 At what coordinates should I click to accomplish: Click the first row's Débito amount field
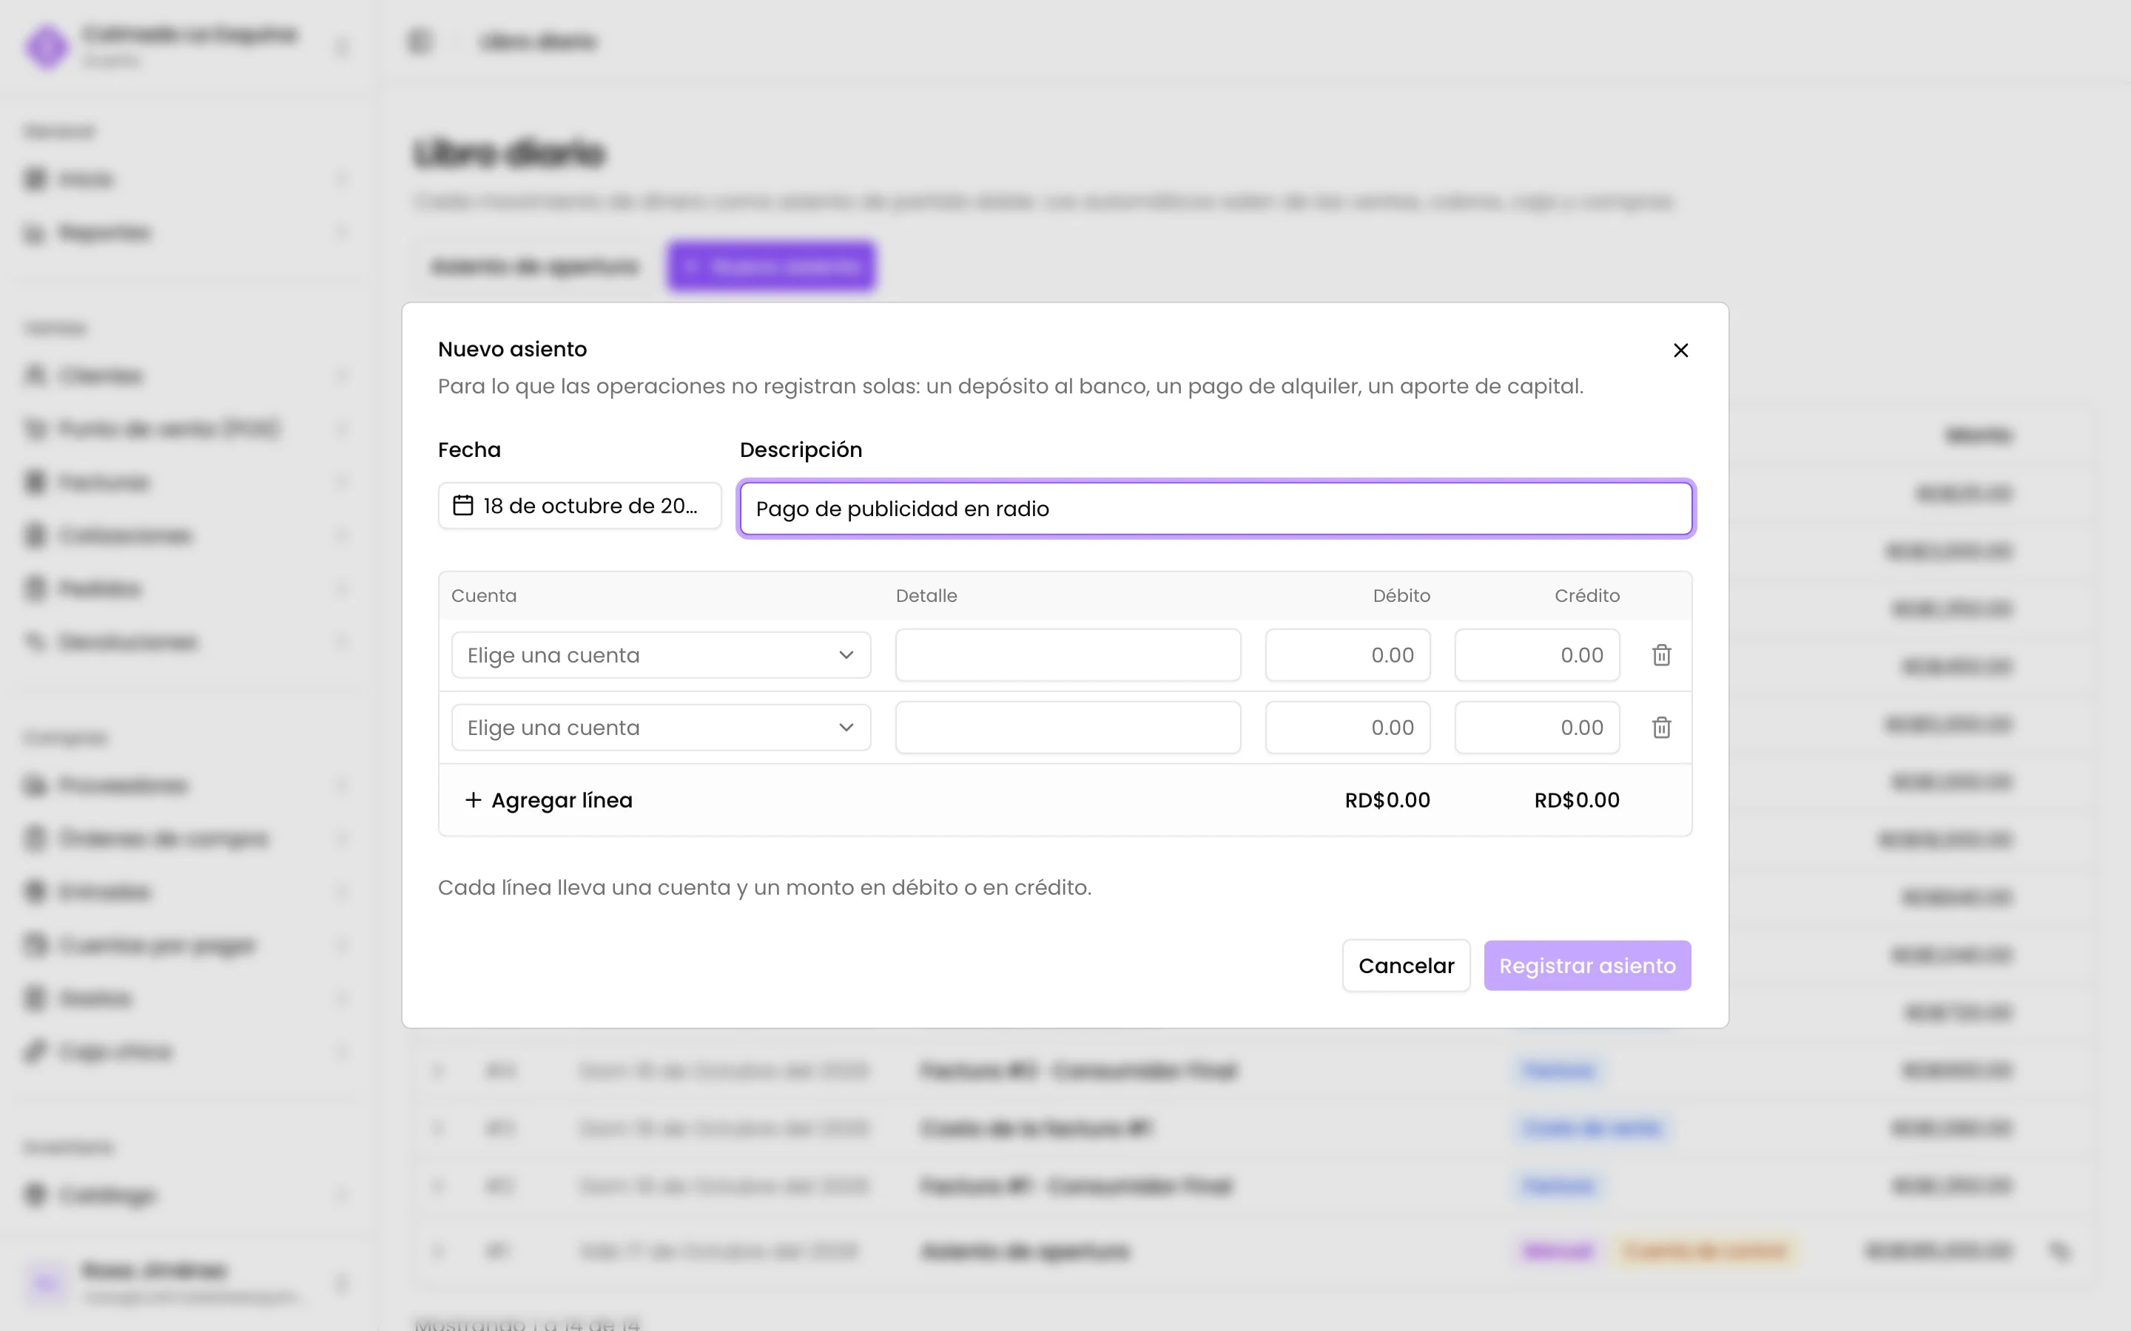point(1347,655)
